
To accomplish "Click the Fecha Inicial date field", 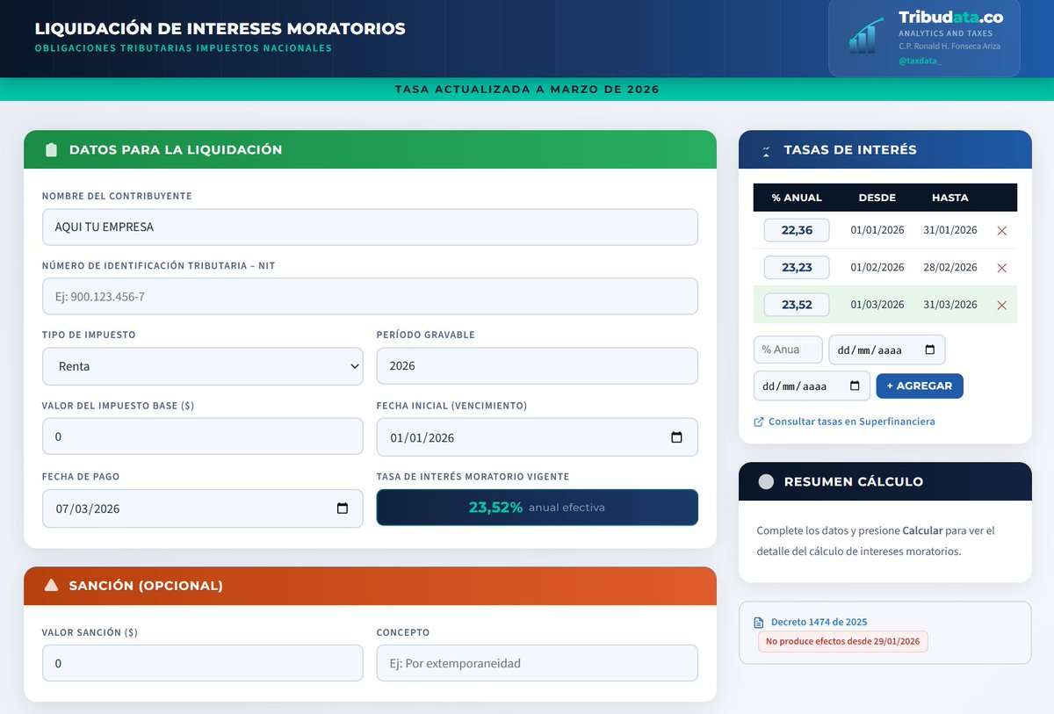I will (x=538, y=437).
